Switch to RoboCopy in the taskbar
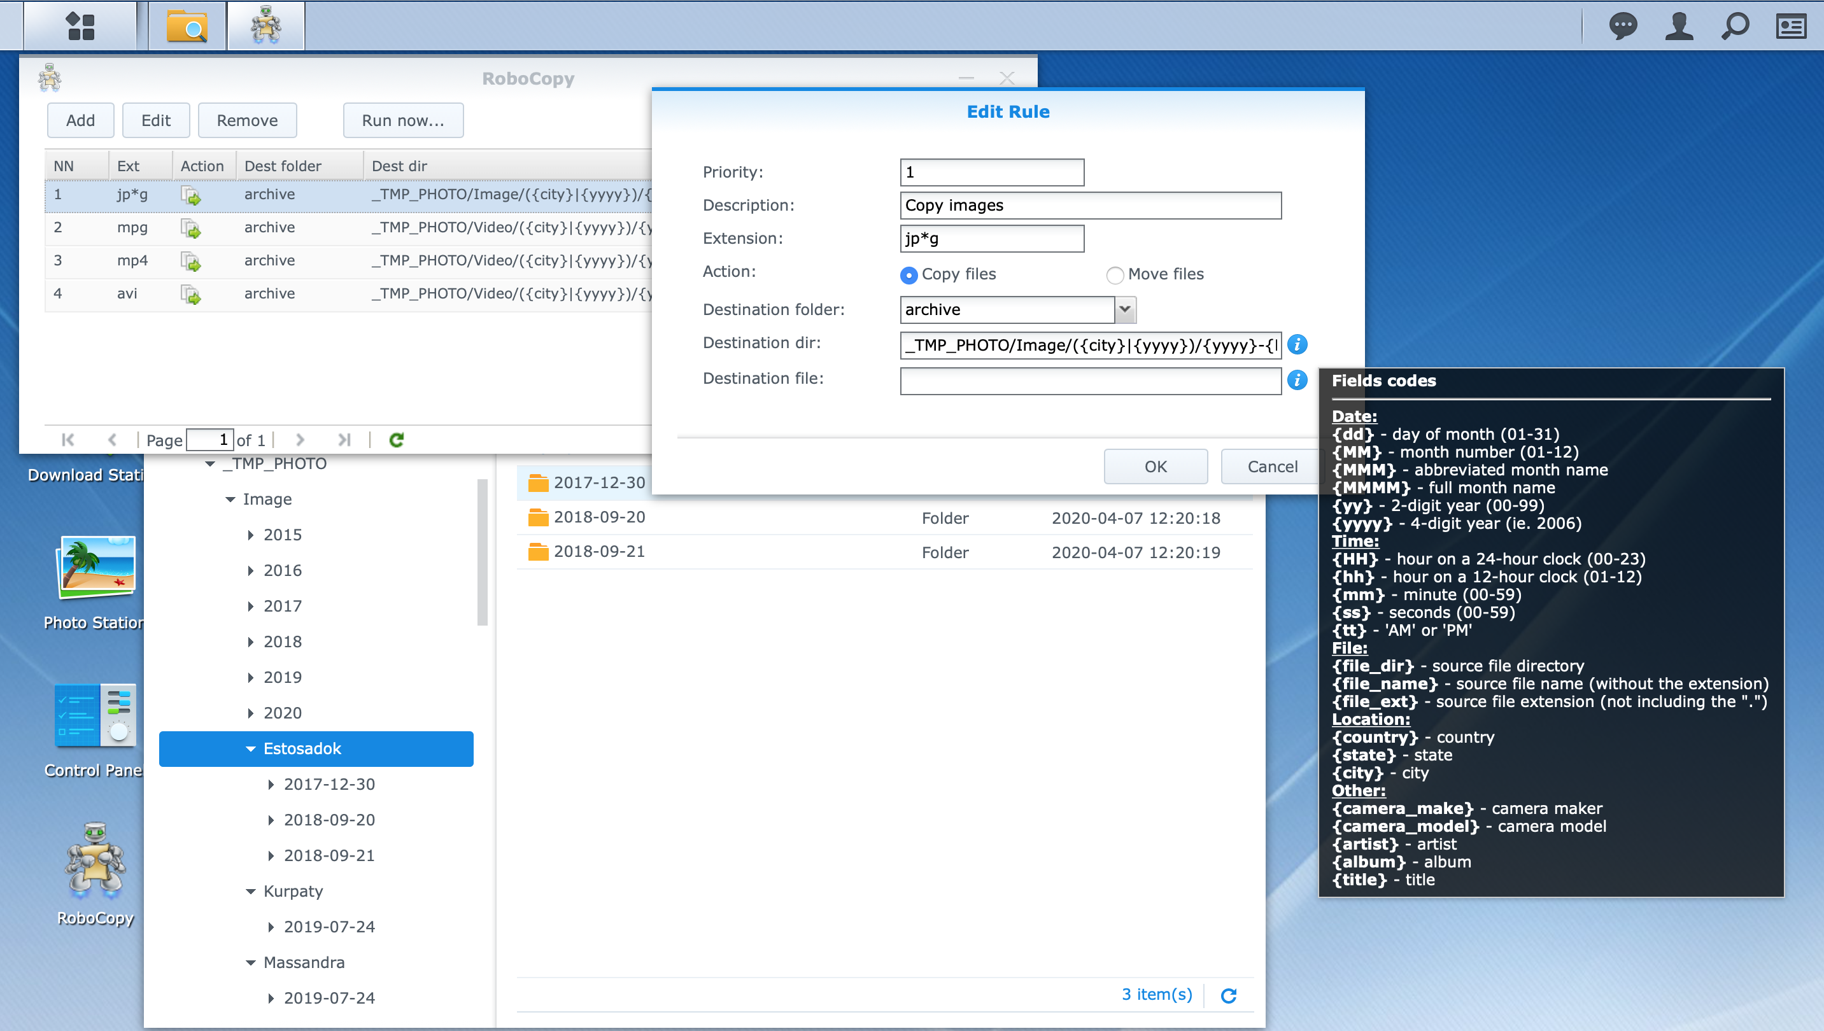Viewport: 1824px width, 1031px height. 265,25
